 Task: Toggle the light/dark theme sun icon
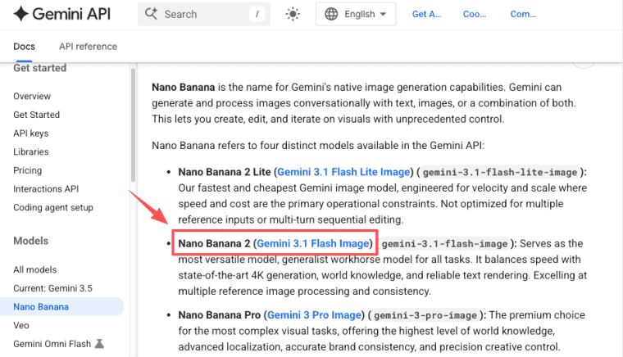[x=293, y=14]
